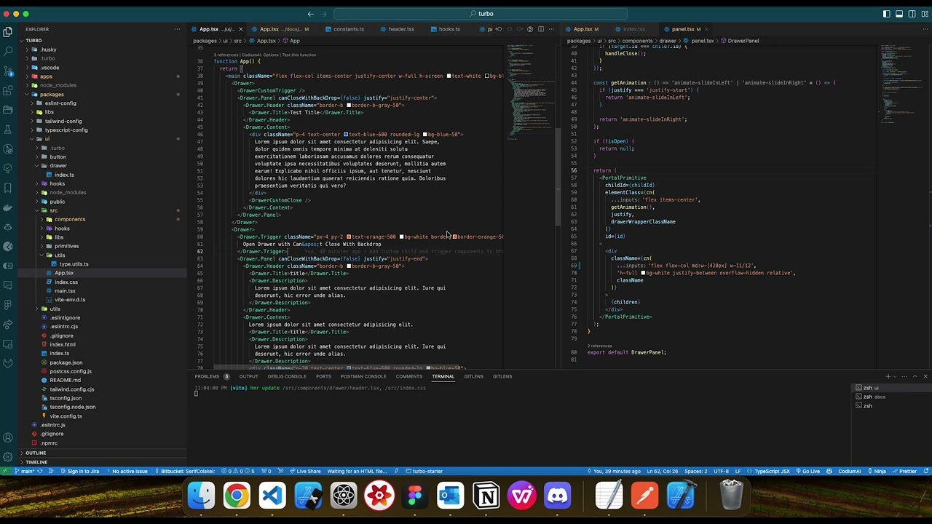932x524 pixels.
Task: Click Ln 62, Col 26 status item
Action: click(662, 471)
